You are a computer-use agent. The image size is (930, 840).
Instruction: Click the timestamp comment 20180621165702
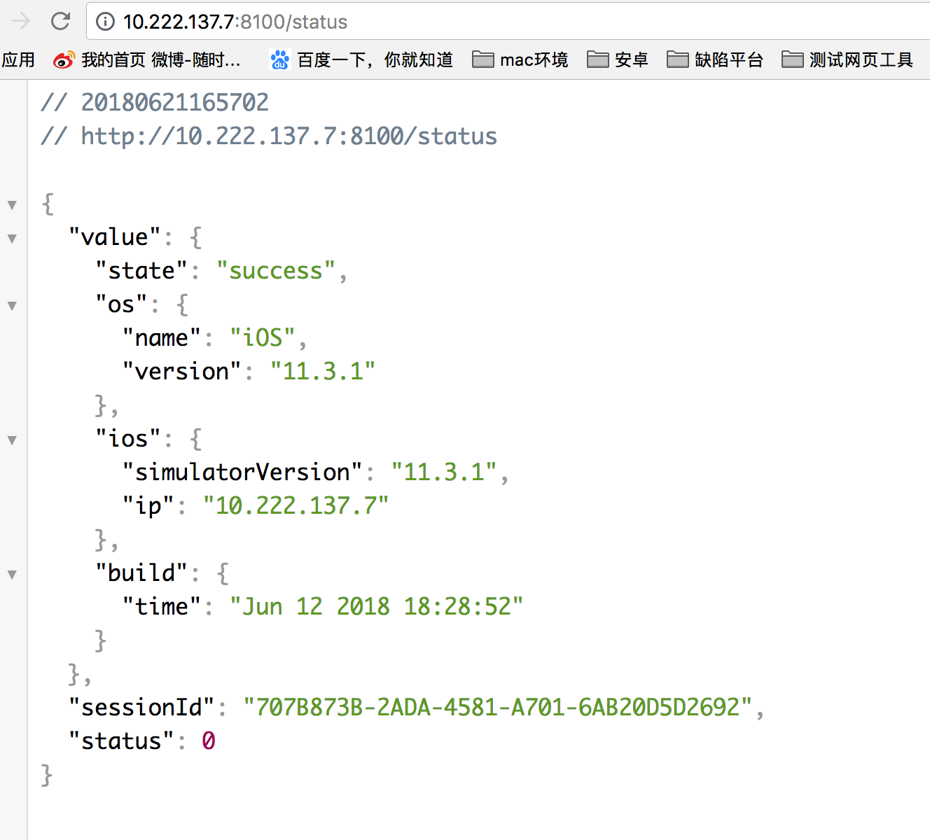(174, 103)
